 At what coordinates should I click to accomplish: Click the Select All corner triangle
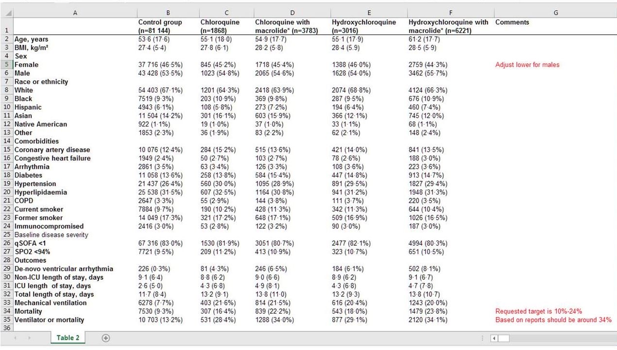pyautogui.click(x=6, y=13)
